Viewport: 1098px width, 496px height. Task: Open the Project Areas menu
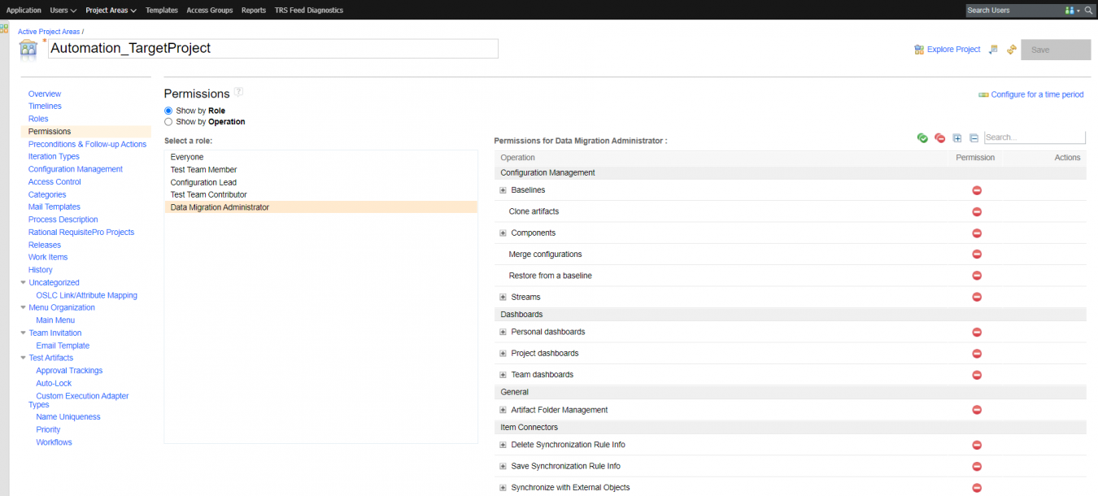click(111, 11)
